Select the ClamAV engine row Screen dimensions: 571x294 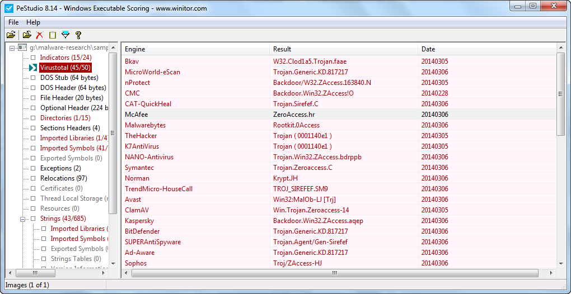coord(339,210)
